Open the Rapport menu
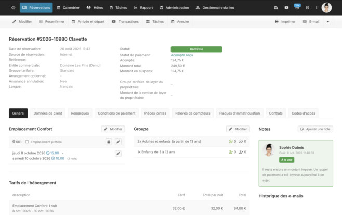Screen dimensions: 342x215 click(143, 8)
